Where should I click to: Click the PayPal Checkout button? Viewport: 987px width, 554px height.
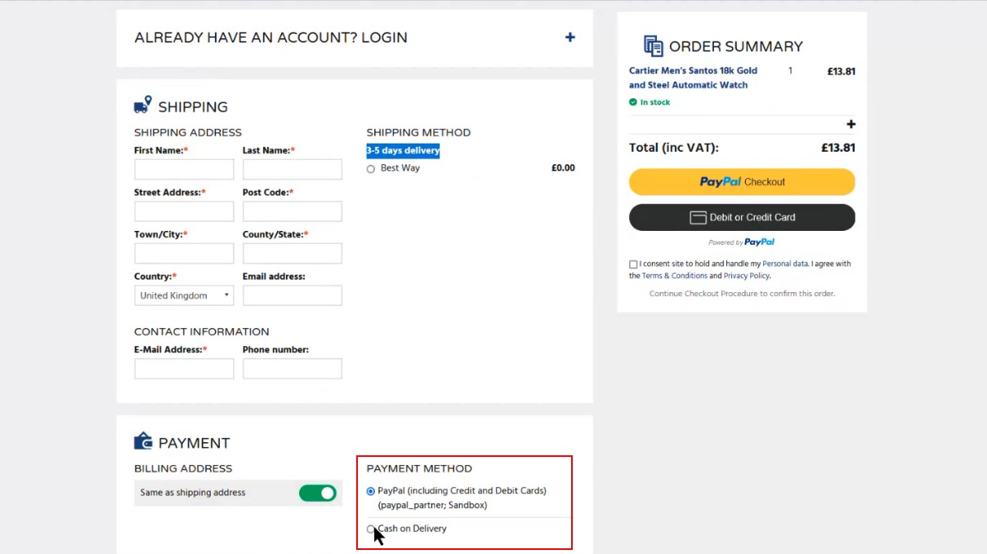(x=742, y=182)
